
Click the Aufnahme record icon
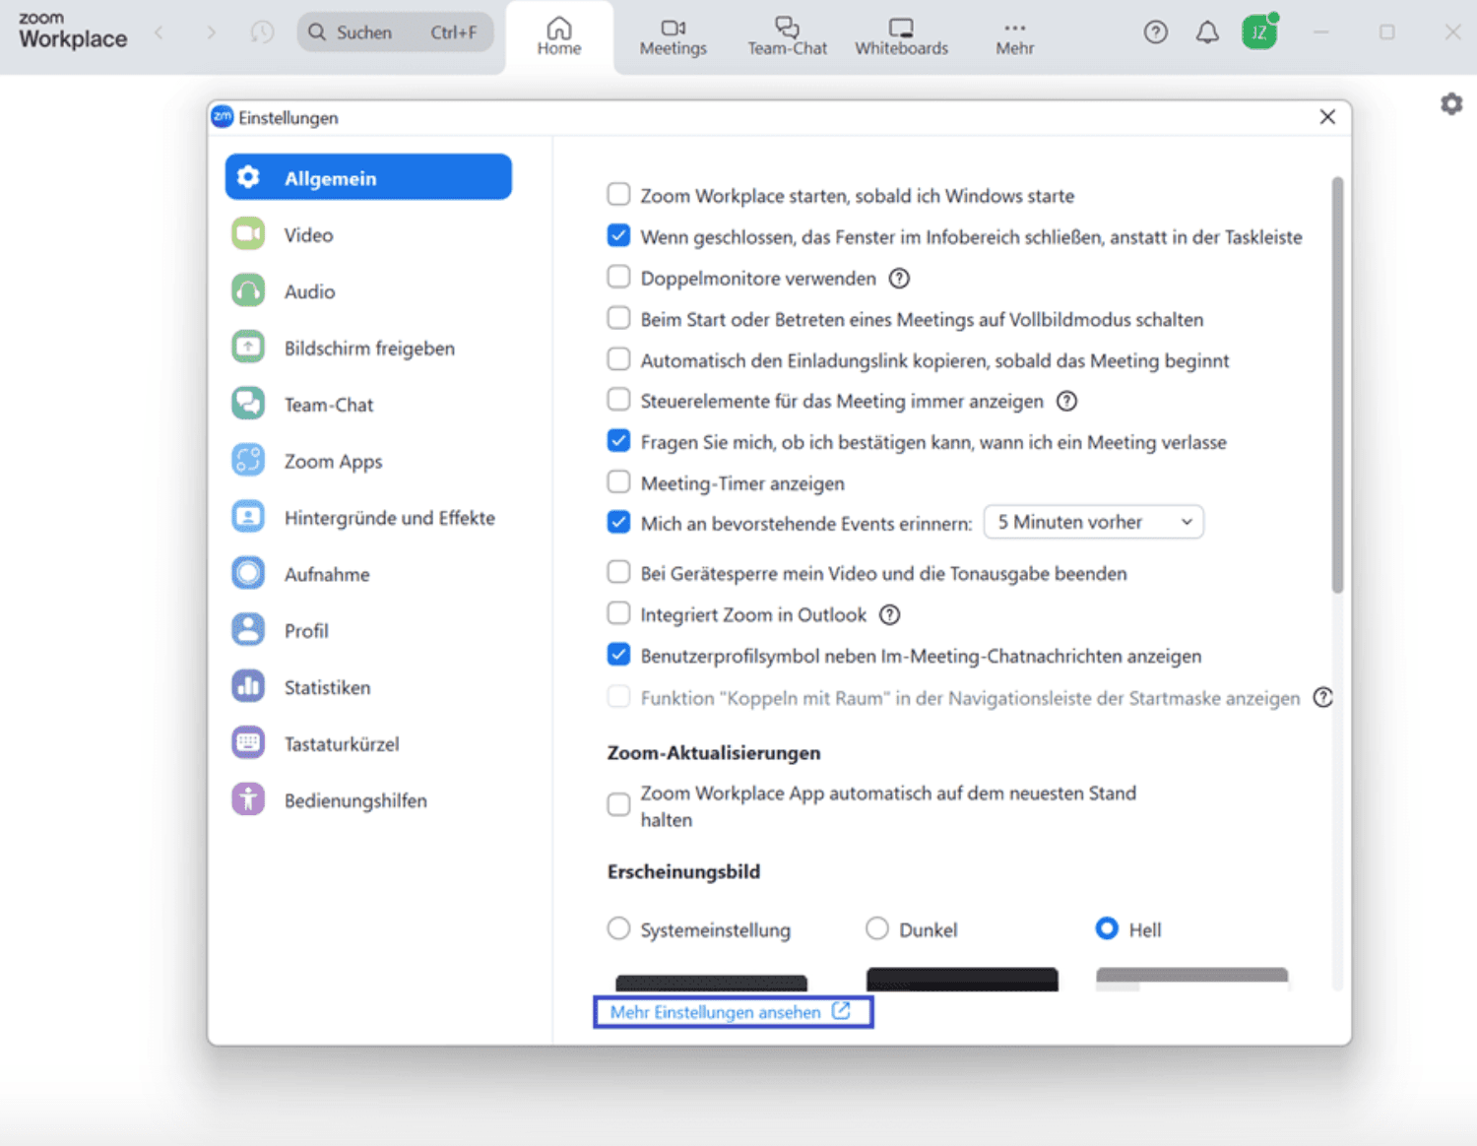[x=248, y=574]
